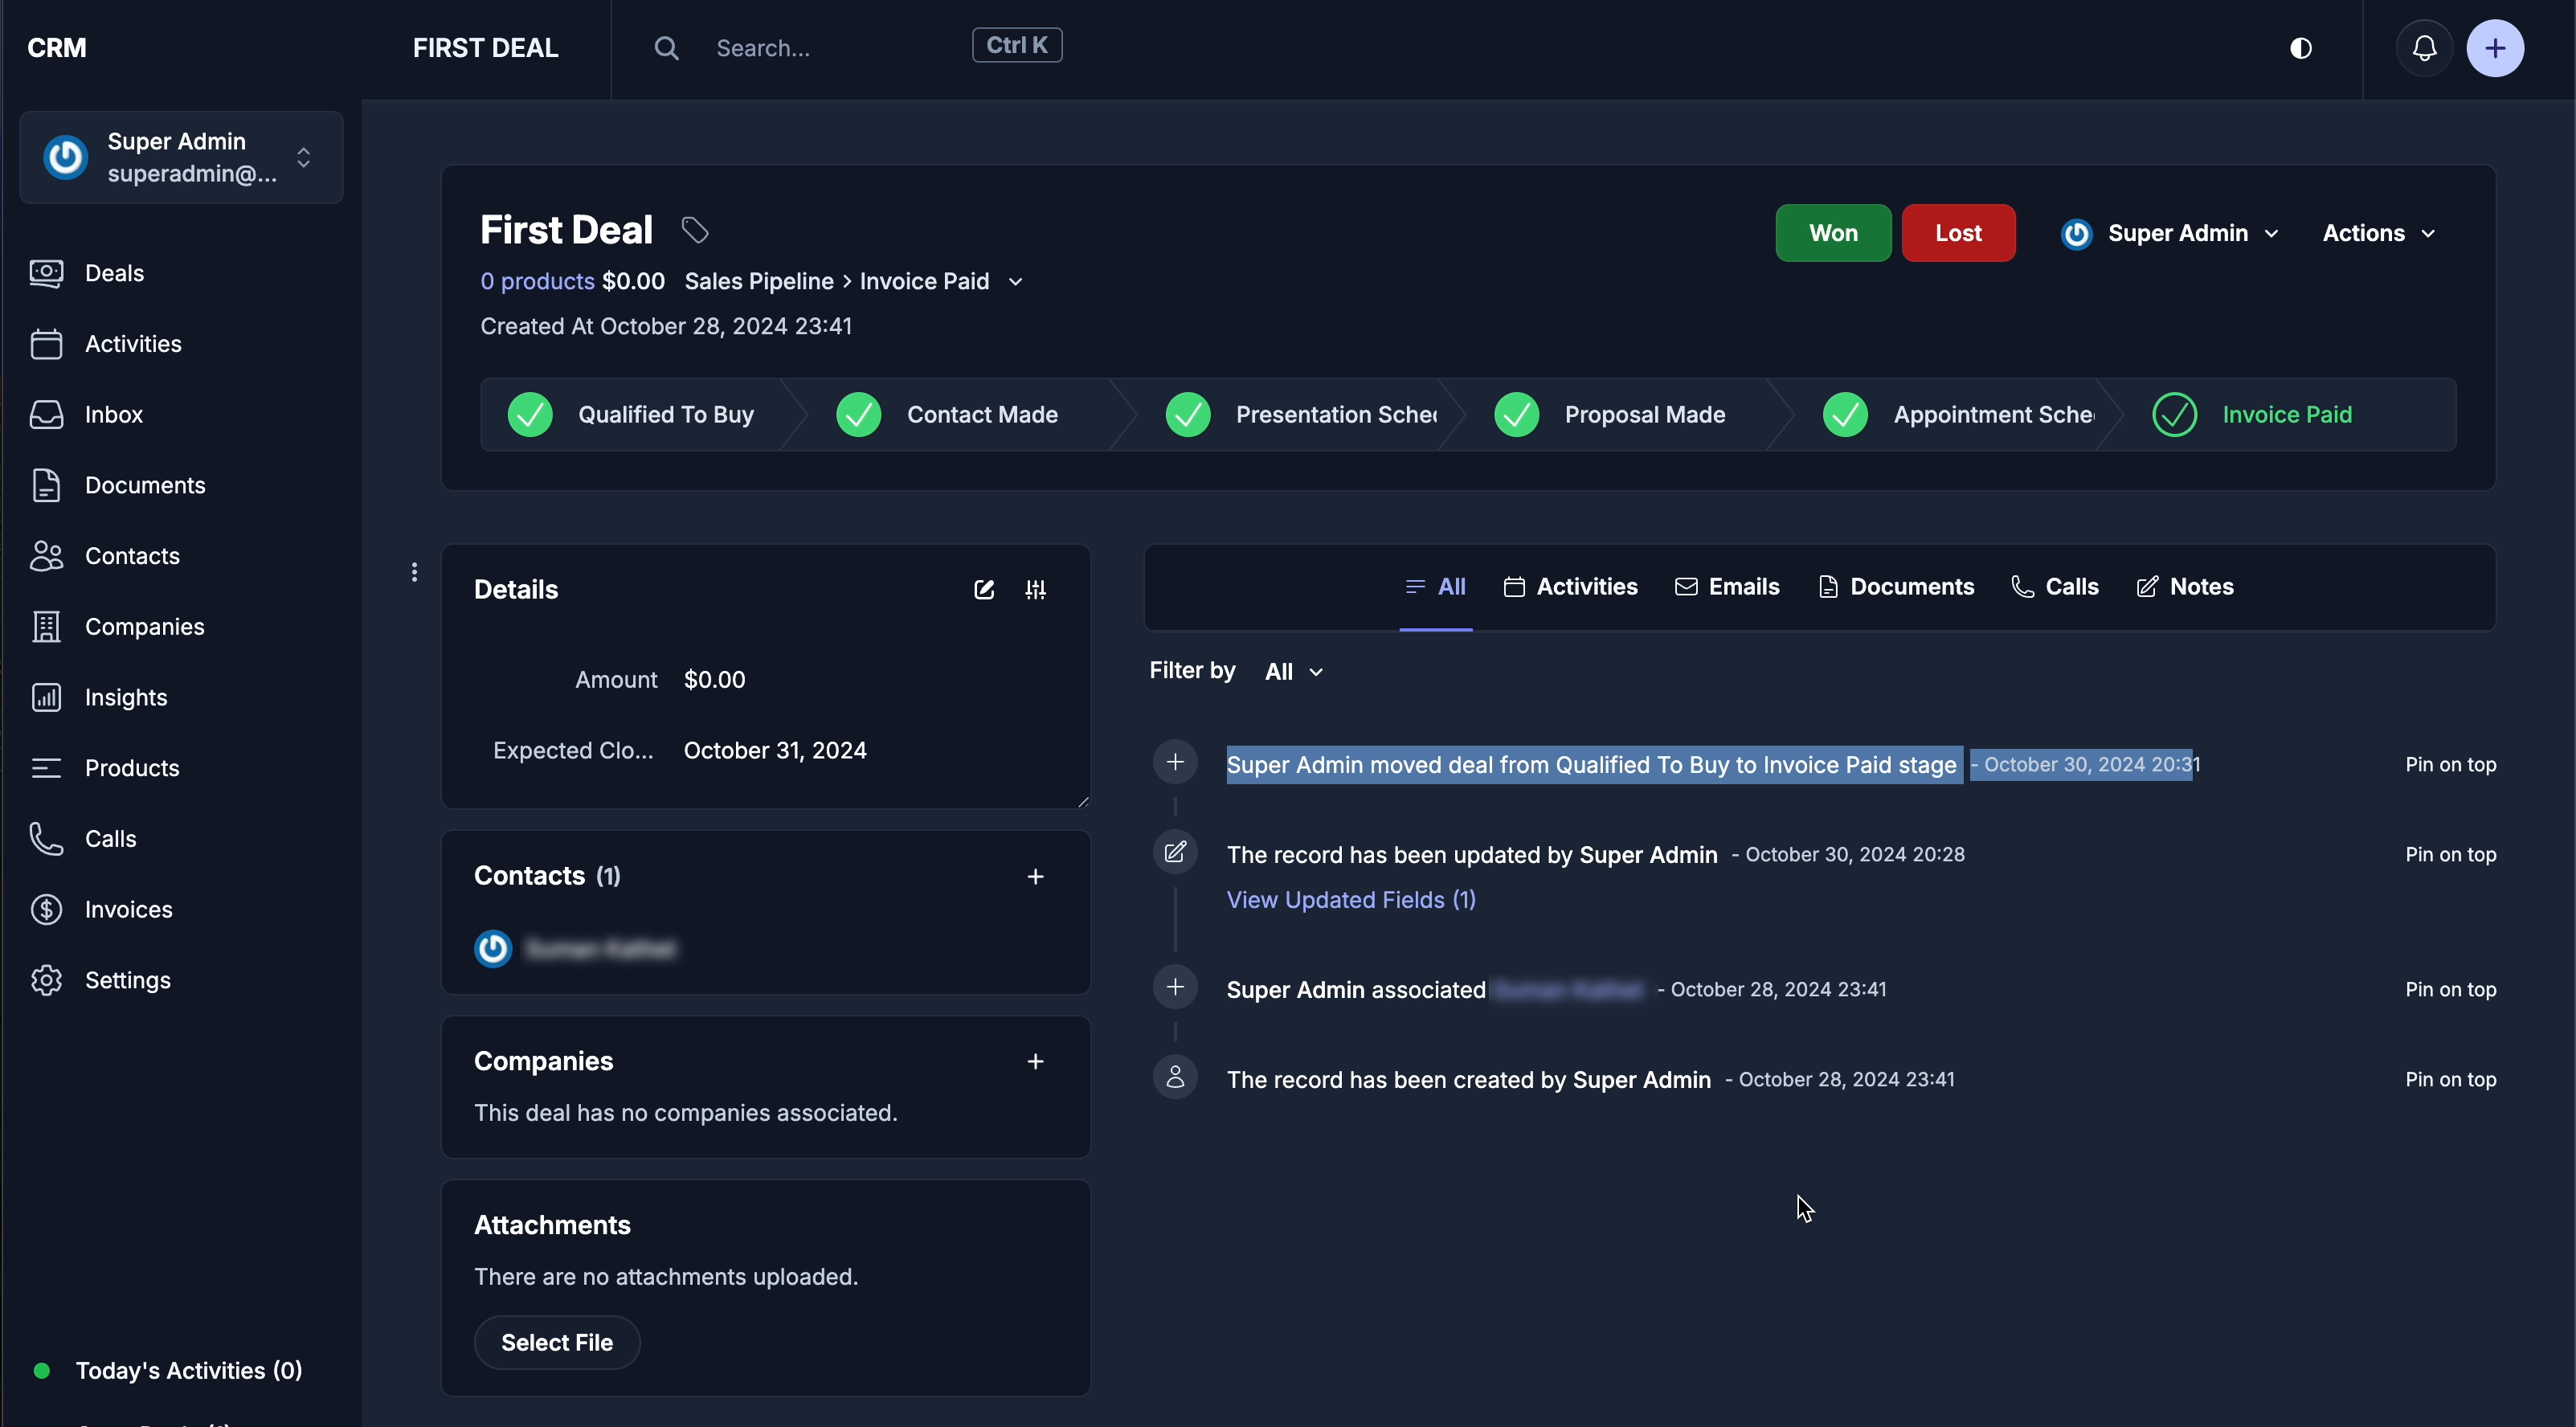Switch to the All tab
The height and width of the screenshot is (1427, 2576).
tap(1435, 587)
